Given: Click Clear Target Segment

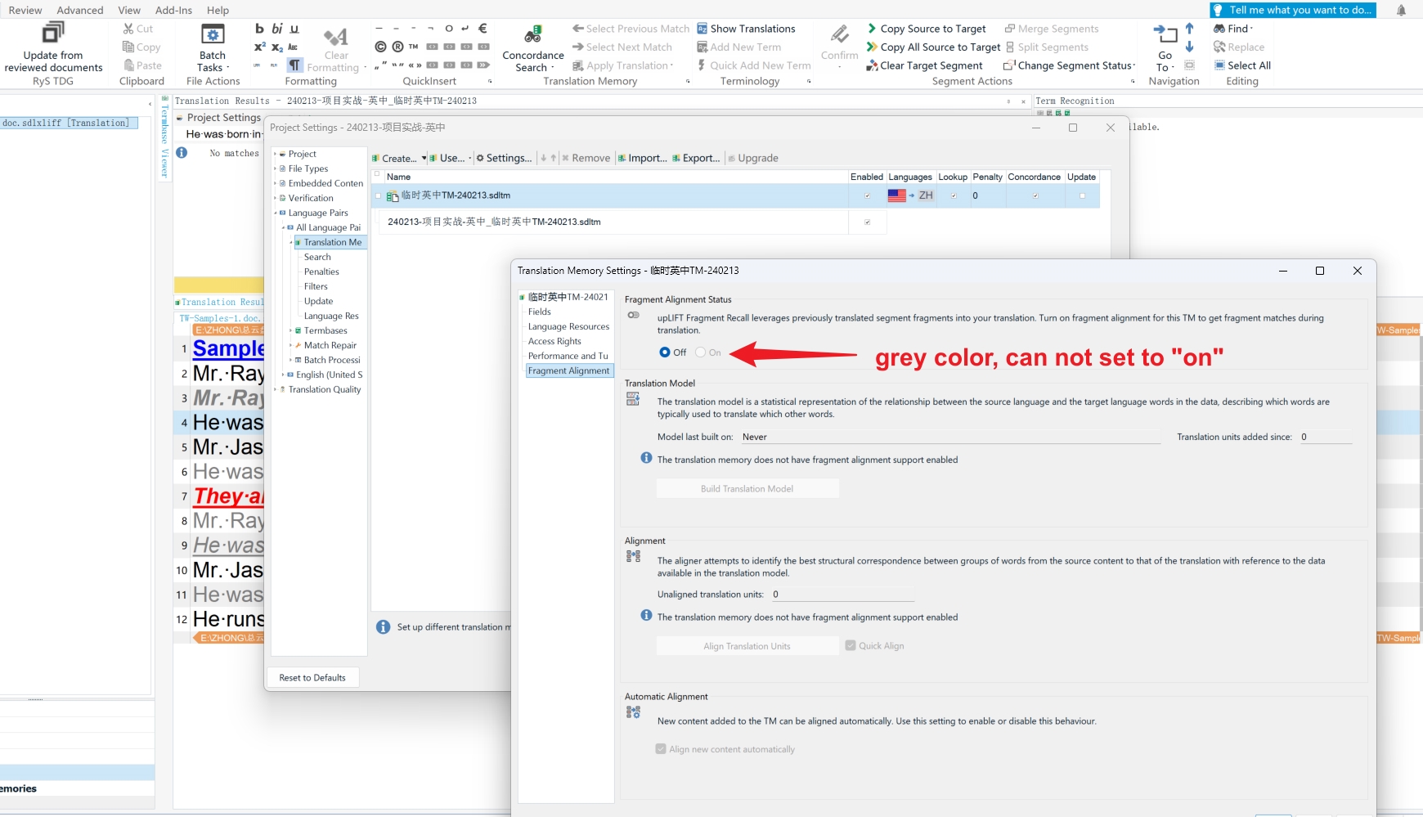Looking at the screenshot, I should tap(924, 65).
